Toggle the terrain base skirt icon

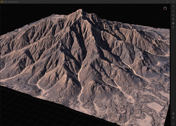point(173,23)
